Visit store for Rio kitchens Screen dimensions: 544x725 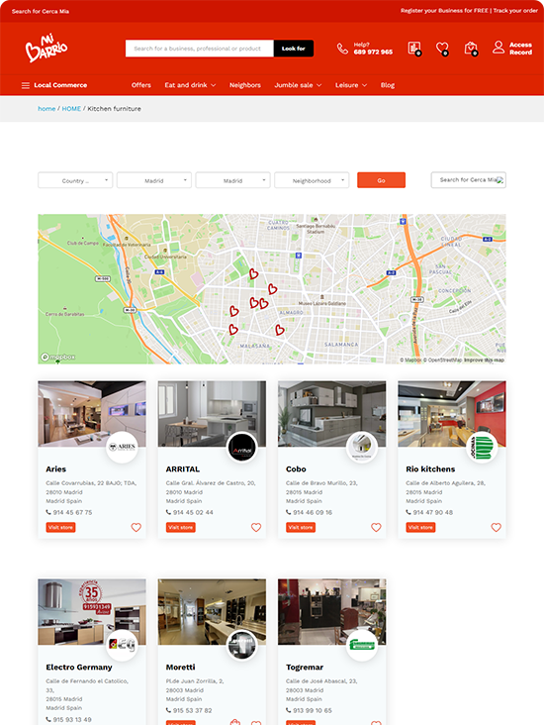420,527
